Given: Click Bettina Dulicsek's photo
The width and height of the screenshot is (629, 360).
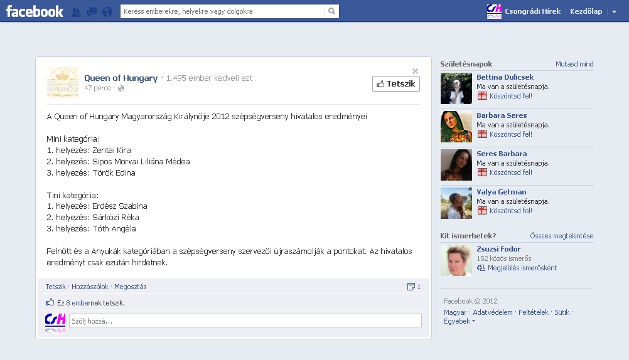Looking at the screenshot, I should (x=456, y=88).
